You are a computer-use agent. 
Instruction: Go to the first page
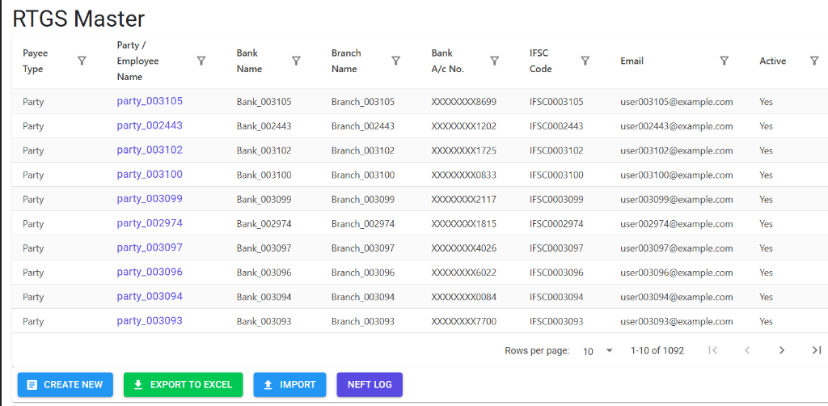click(x=712, y=350)
